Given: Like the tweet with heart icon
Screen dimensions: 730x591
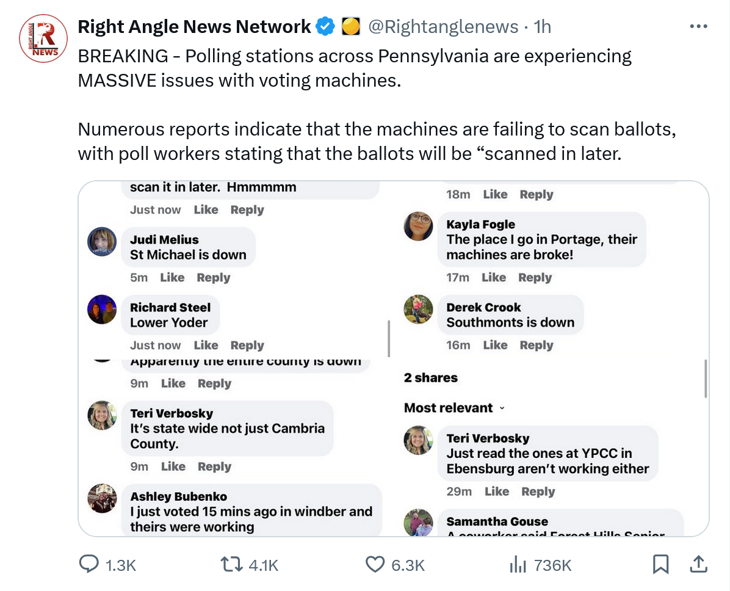Looking at the screenshot, I should 375,565.
